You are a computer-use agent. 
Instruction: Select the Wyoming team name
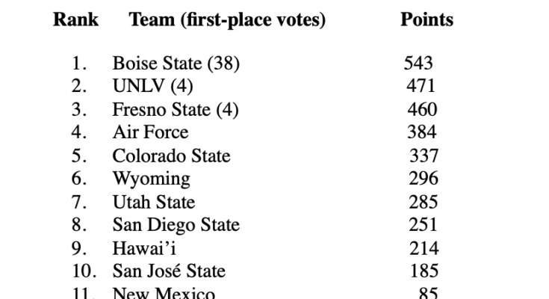[x=151, y=179]
